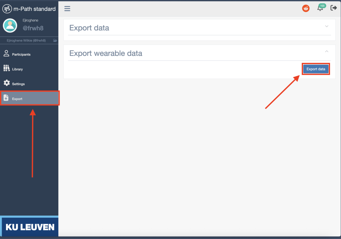Screen dimensions: 341x239
Task: Open Settings from the sidebar
Action: (18, 84)
